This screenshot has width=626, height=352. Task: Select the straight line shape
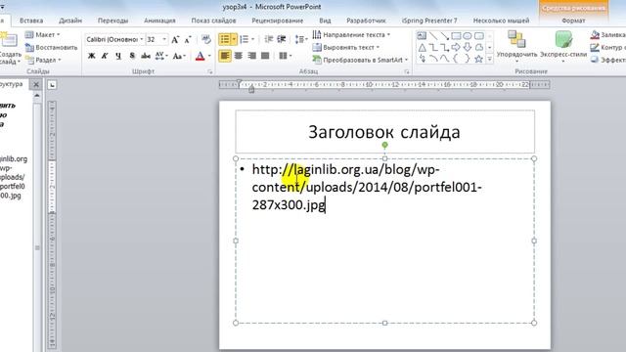click(x=433, y=36)
